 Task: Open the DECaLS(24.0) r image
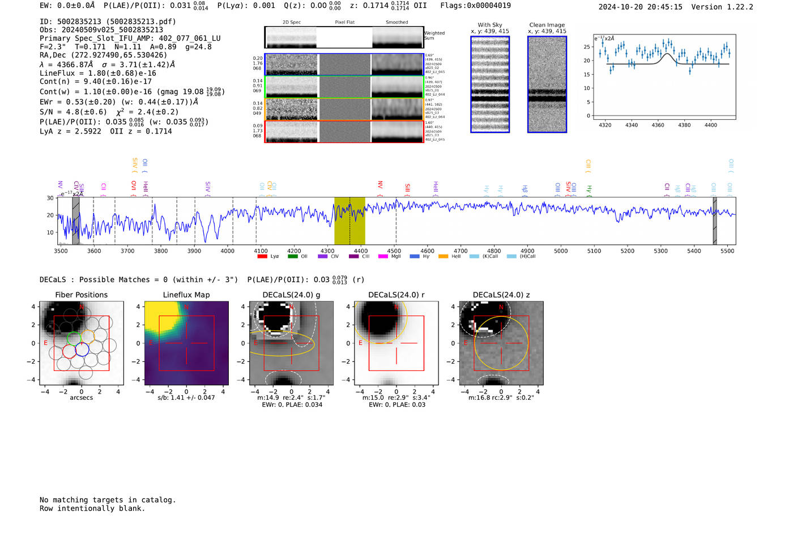(396, 343)
